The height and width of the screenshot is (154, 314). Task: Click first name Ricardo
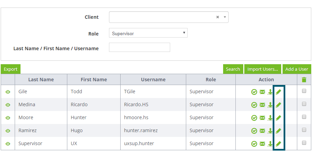click(x=79, y=104)
